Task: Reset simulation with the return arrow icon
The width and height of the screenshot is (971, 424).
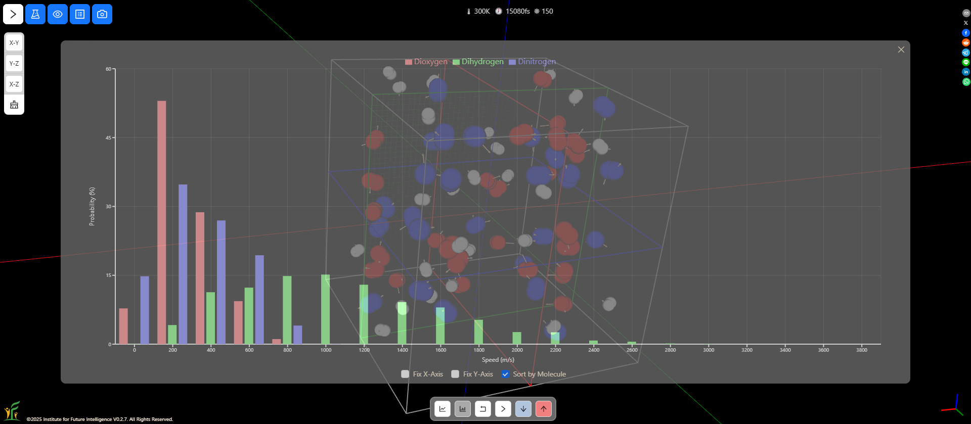Action: coord(483,409)
